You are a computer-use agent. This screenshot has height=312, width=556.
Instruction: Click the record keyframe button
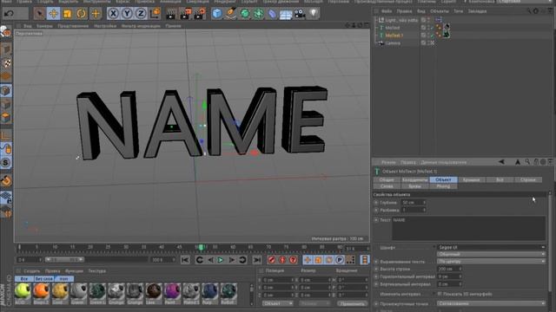click(x=272, y=260)
